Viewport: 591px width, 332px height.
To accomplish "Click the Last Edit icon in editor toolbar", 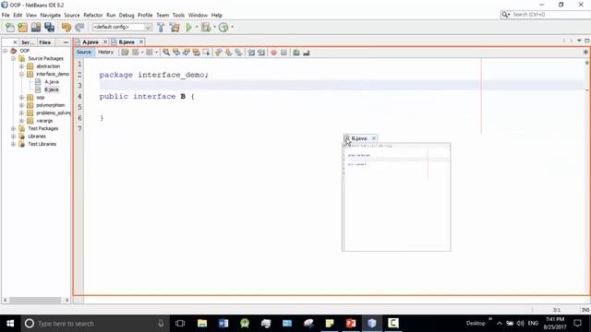I will click(x=125, y=53).
